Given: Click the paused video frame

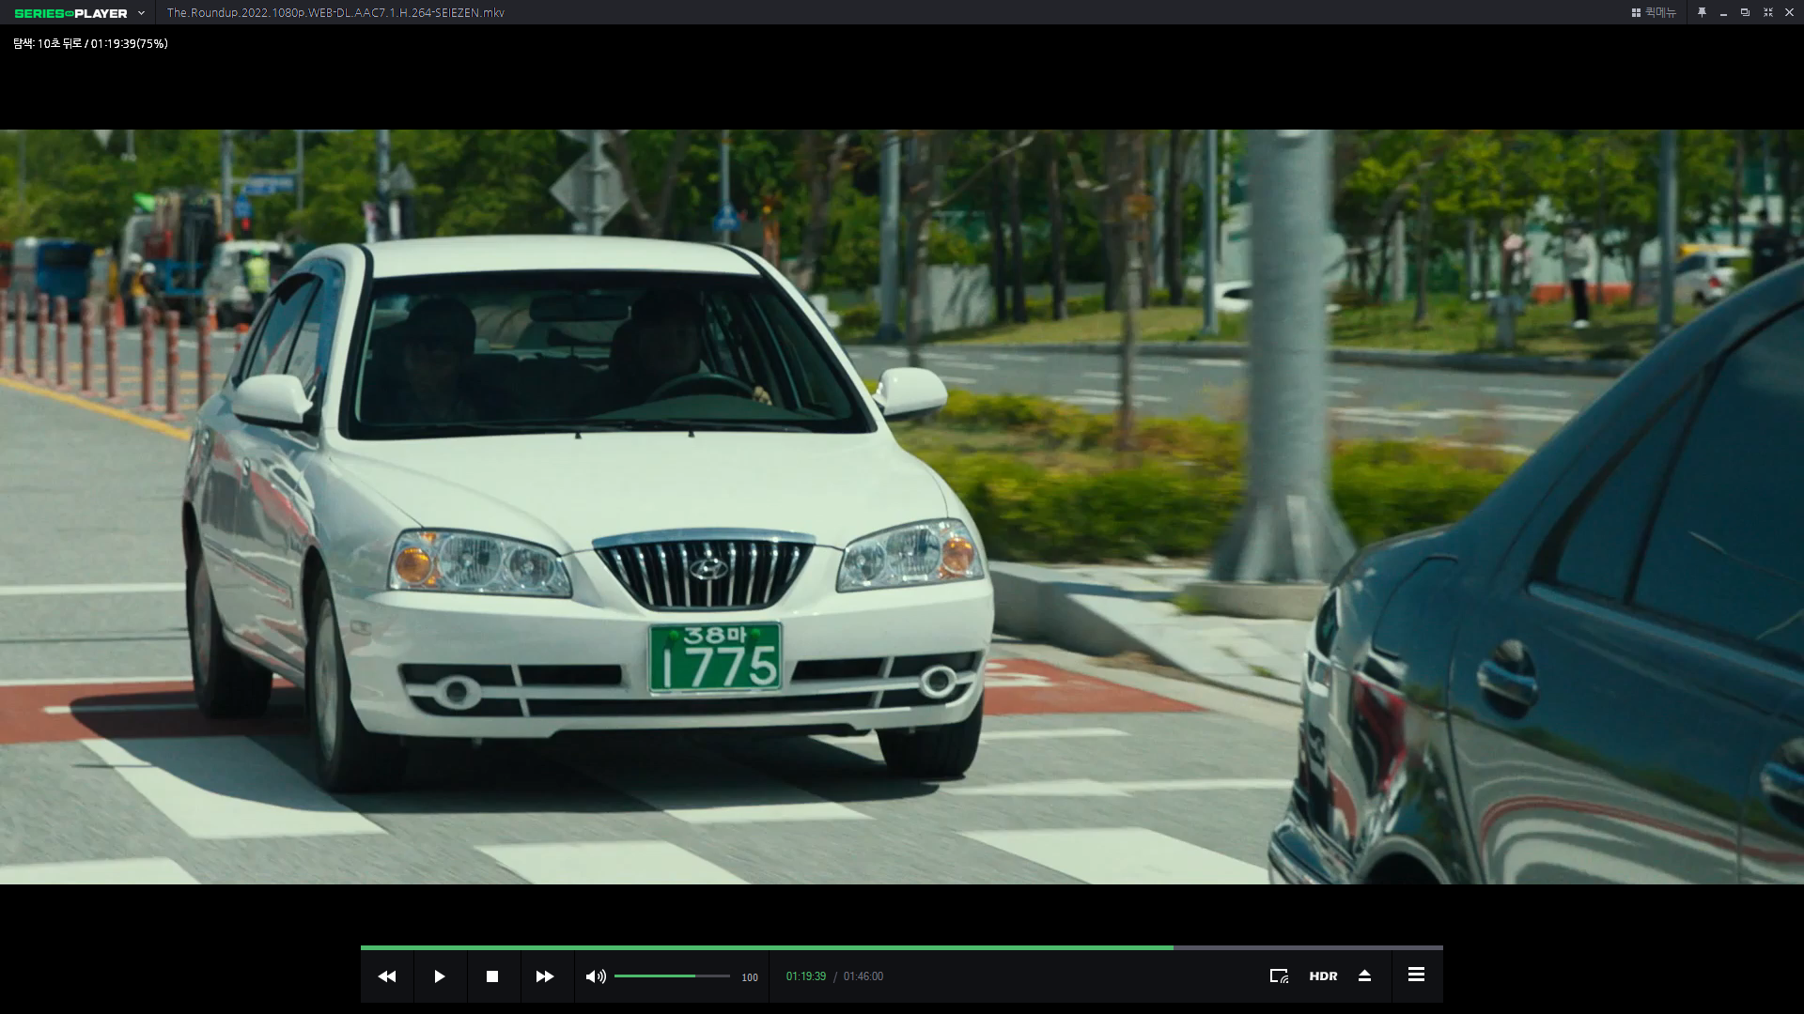Looking at the screenshot, I should pyautogui.click(x=902, y=507).
